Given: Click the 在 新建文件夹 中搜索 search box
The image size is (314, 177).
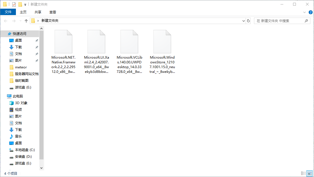Looking at the screenshot, I should (x=282, y=21).
